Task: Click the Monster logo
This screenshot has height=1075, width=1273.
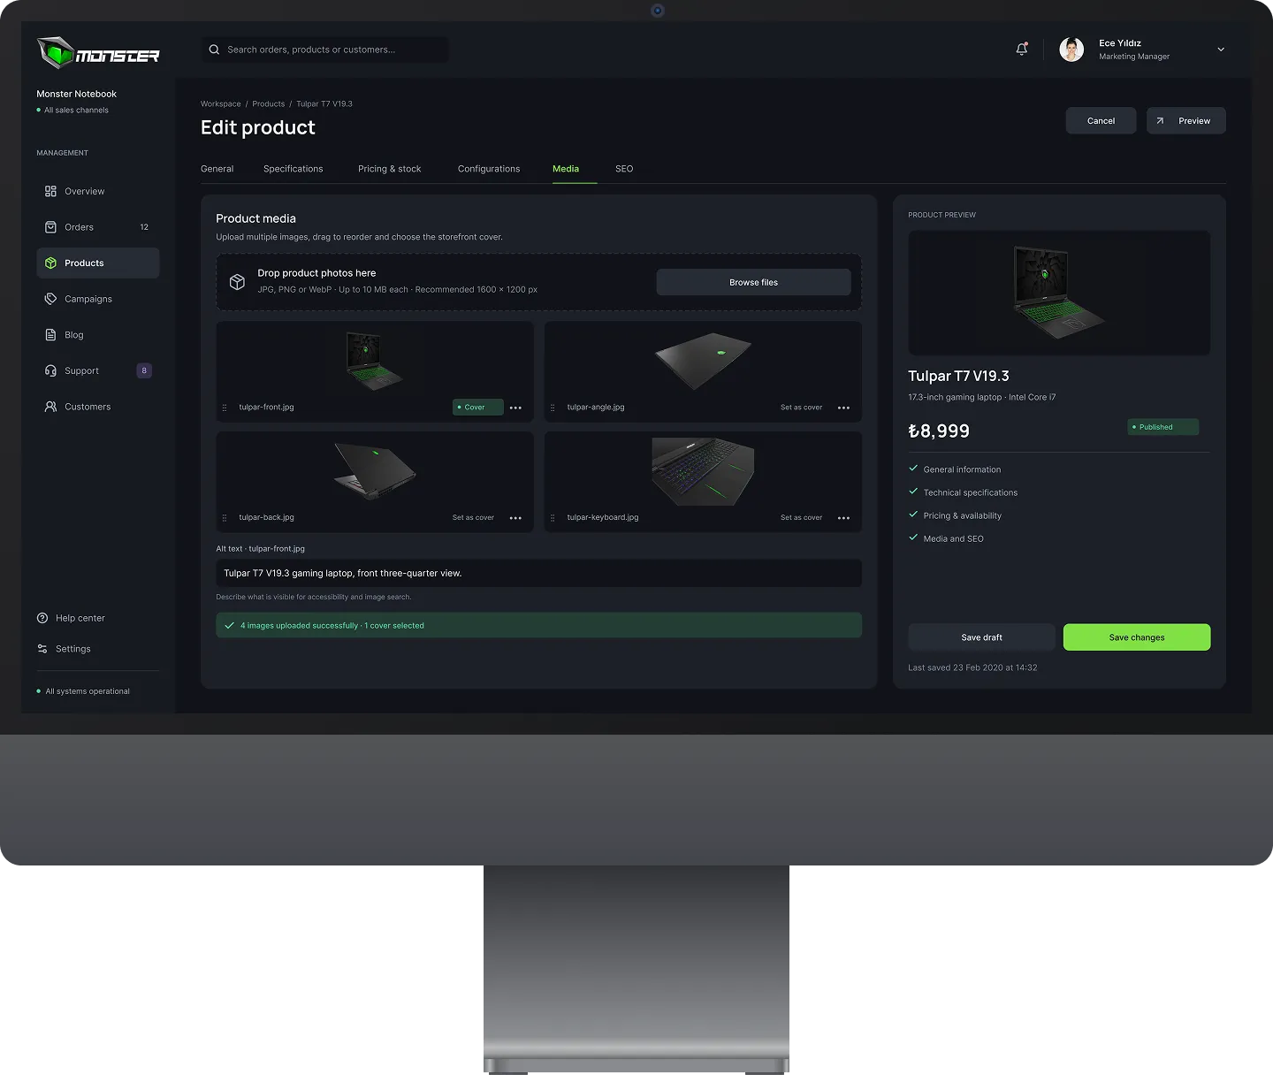Action: (98, 52)
